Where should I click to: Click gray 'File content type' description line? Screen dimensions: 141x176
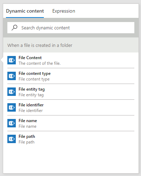(34, 79)
